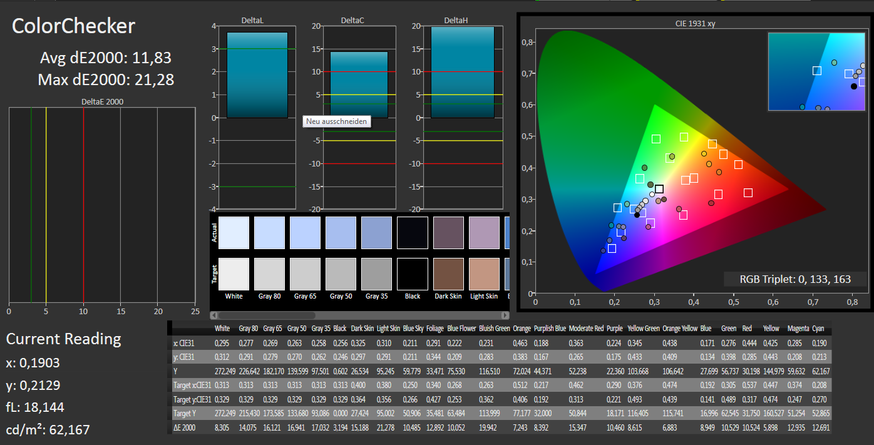Open the zoomed inset of the CIE diagram

pos(816,71)
